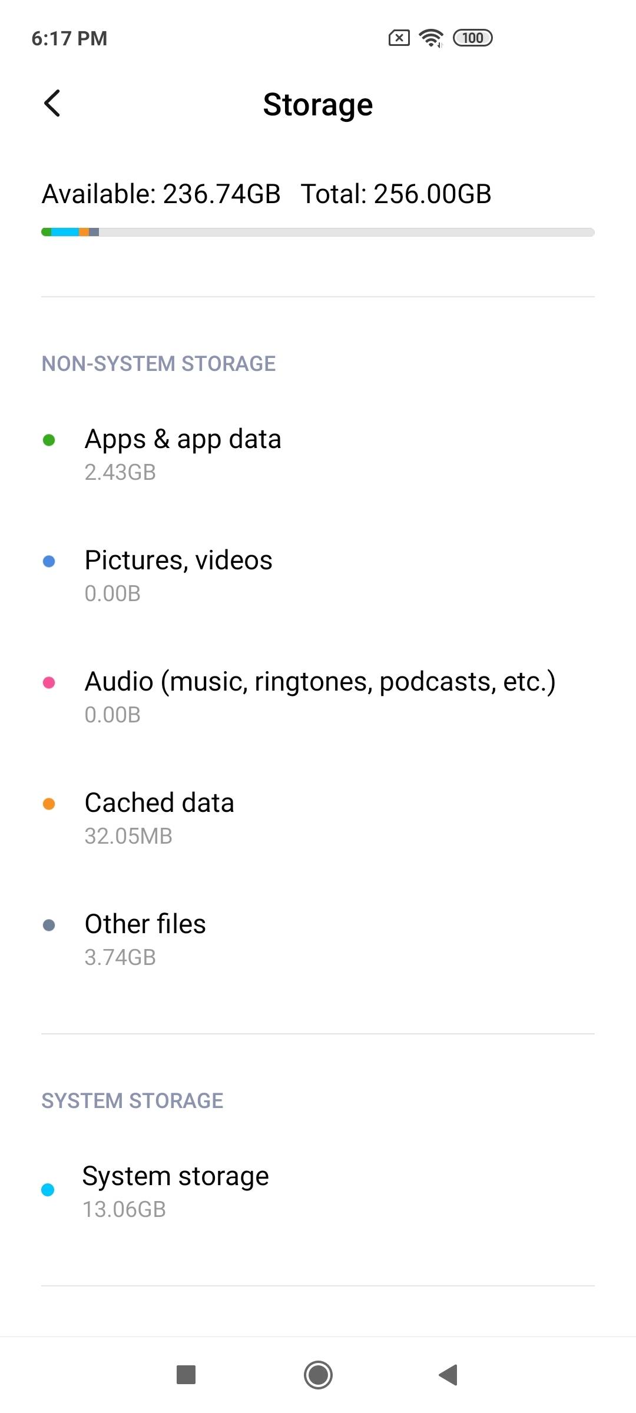The height and width of the screenshot is (1413, 636).
Task: Open the Audio storage entry
Action: (x=320, y=696)
